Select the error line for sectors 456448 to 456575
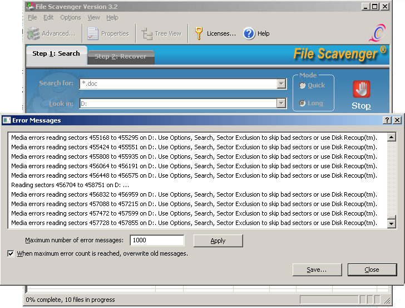Viewport: 405px width, 308px height. click(x=194, y=175)
